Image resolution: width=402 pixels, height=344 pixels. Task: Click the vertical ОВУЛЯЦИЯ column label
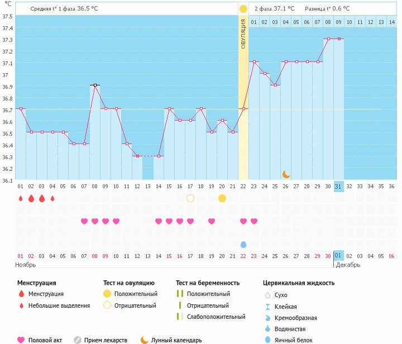(243, 34)
